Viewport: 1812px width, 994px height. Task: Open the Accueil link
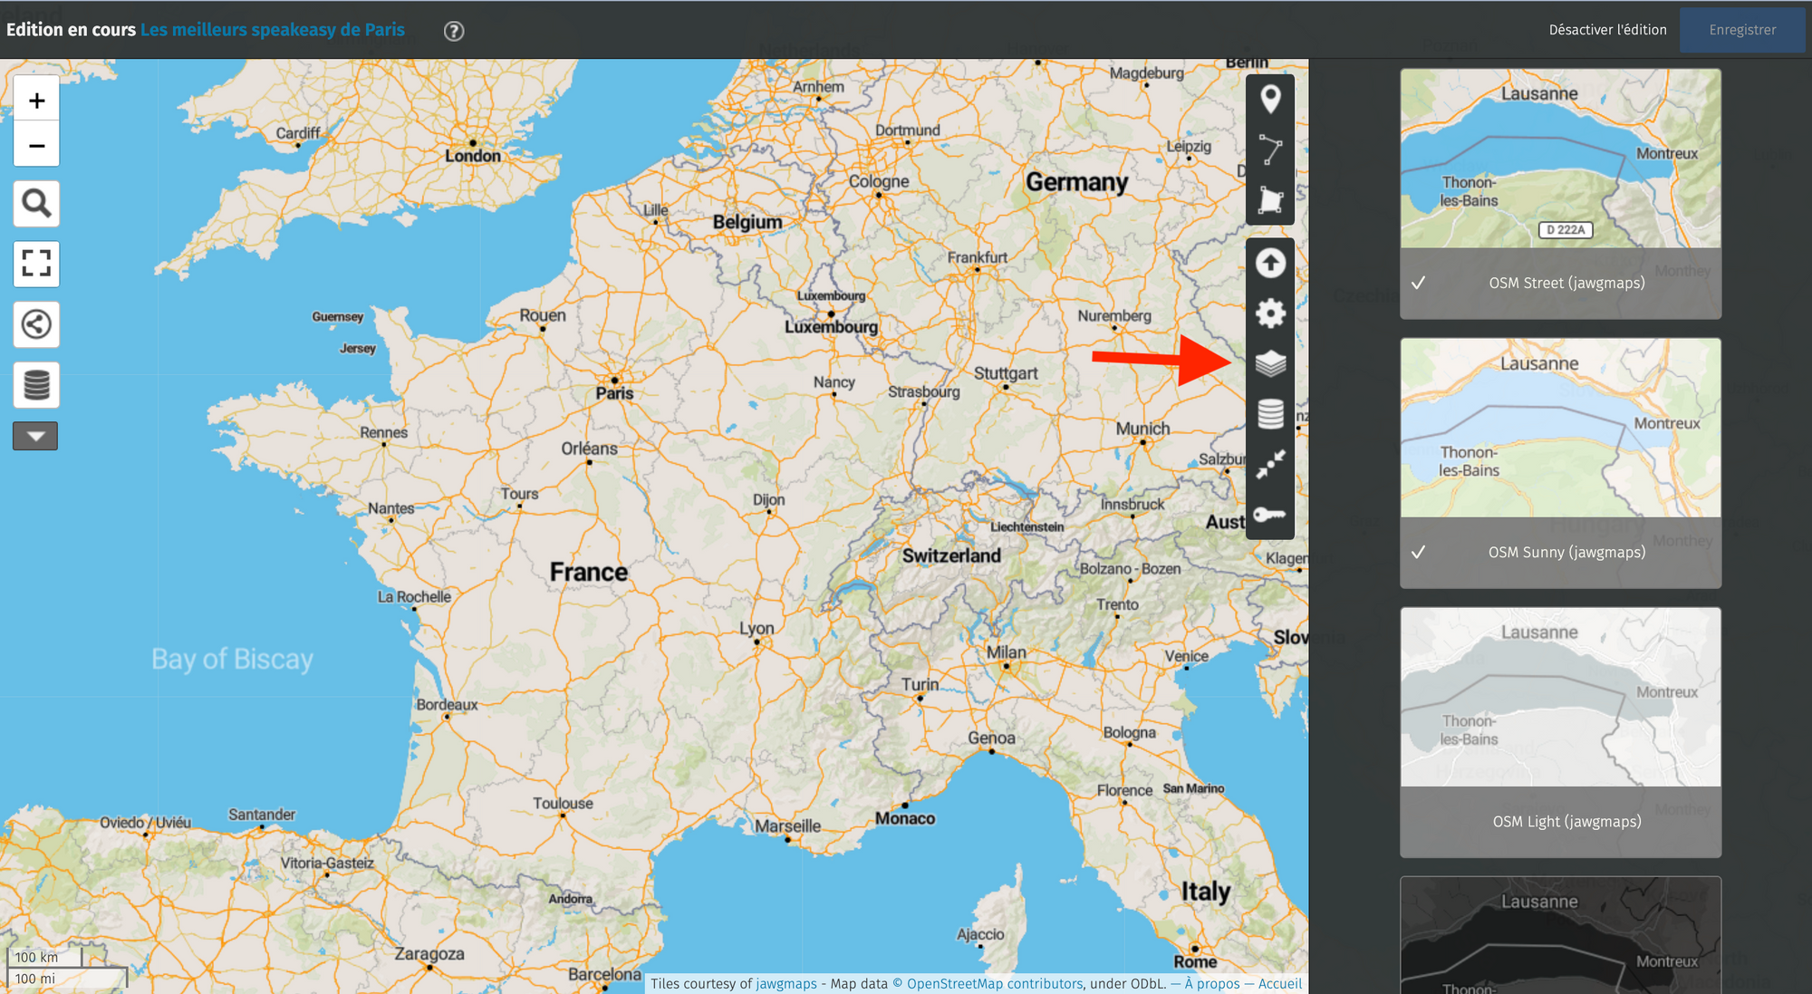pos(1280,984)
